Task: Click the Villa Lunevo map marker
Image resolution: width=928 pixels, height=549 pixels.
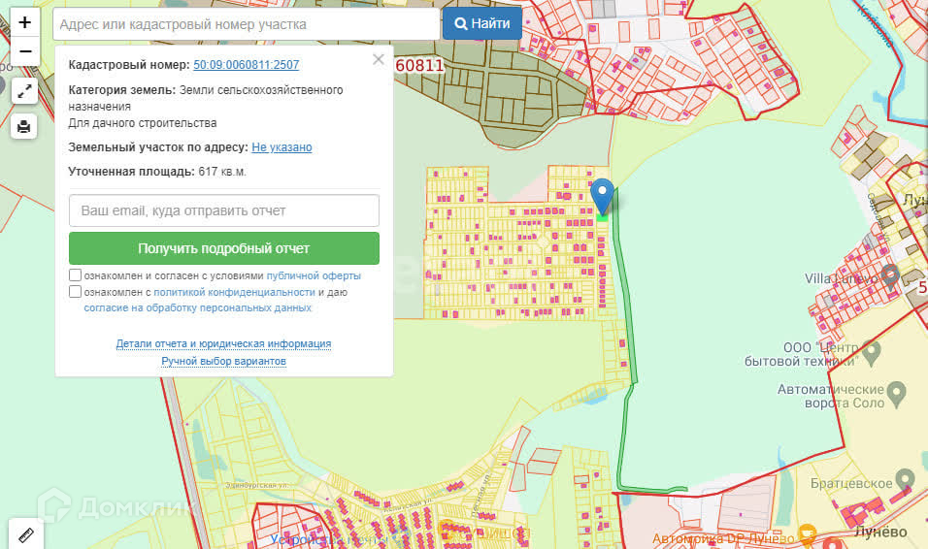Action: point(890,275)
